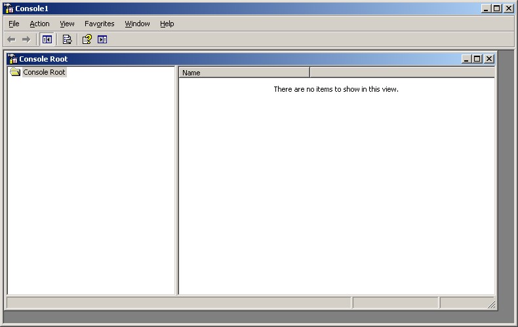Screen dimensions: 518x327
Task: Click the Back arrow in the toolbar
Action: (11, 39)
